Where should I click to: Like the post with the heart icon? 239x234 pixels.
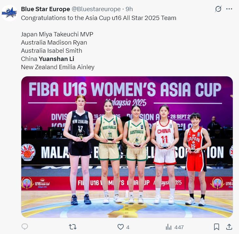click(120, 227)
